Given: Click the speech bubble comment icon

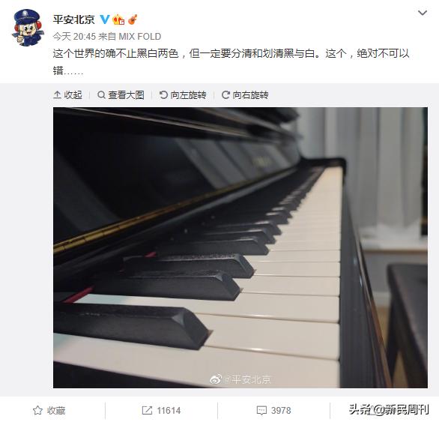Looking at the screenshot, I should 261,411.
